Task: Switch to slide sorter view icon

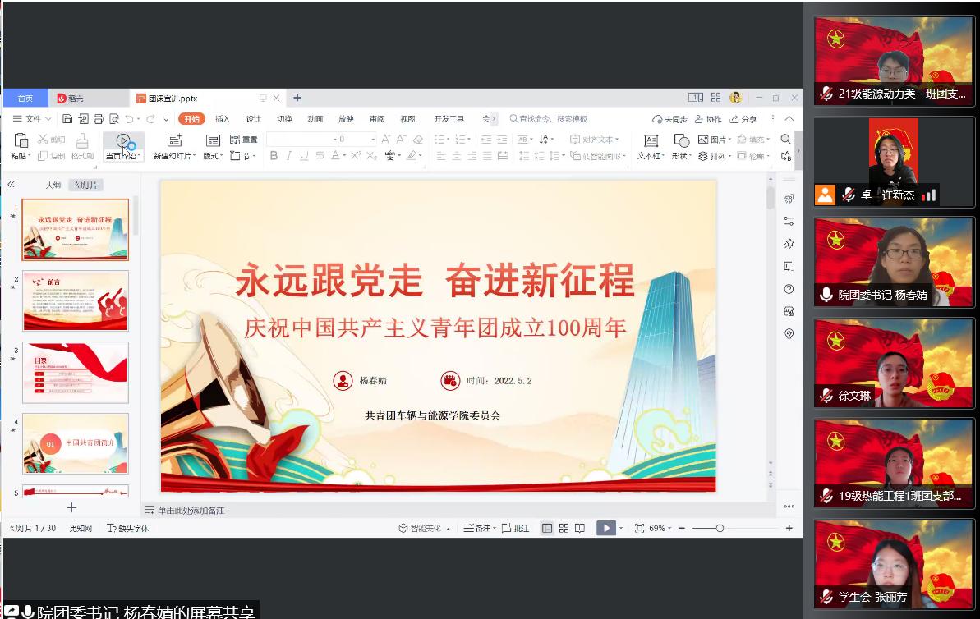Action: tap(564, 529)
